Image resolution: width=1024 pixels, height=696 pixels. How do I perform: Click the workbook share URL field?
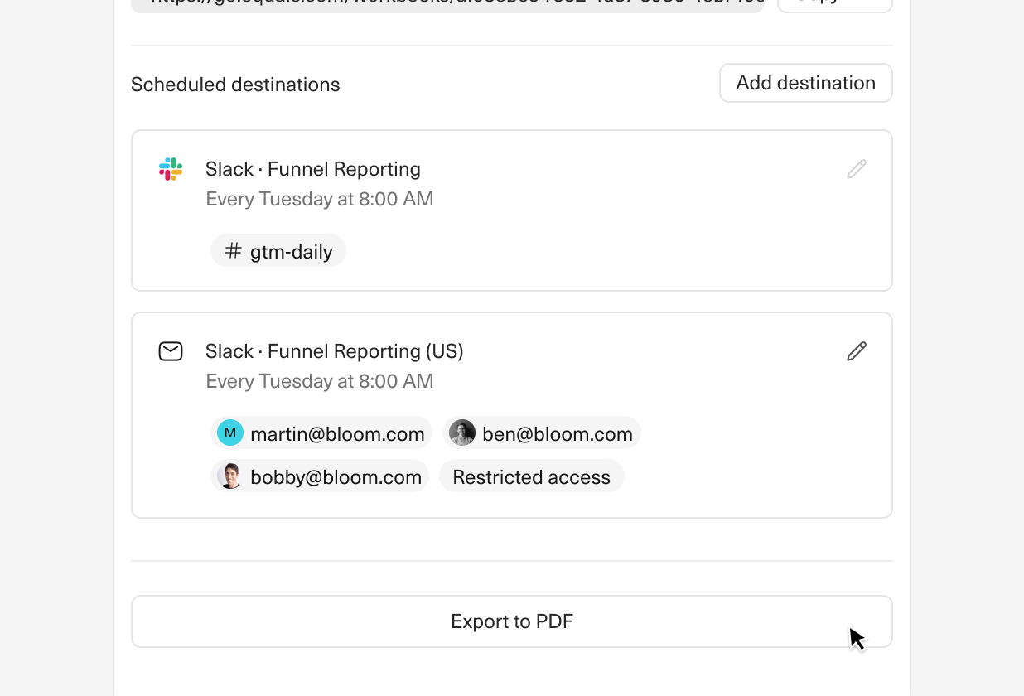tap(447, 4)
